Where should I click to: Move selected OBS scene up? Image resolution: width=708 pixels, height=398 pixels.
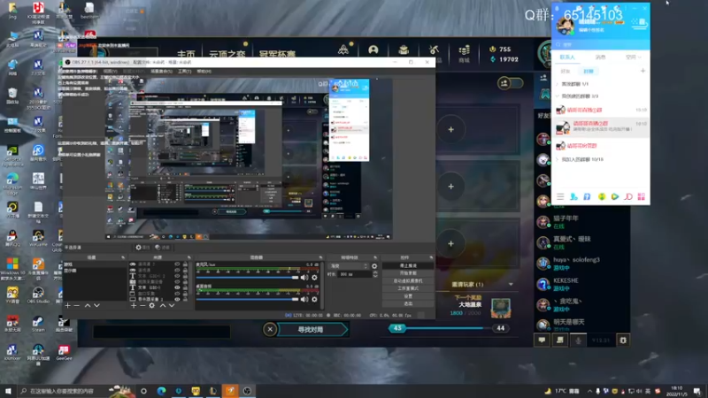pos(87,305)
